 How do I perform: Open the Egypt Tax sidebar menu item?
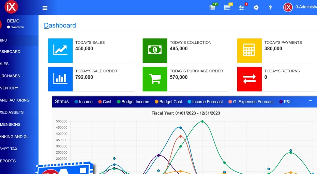coord(19,149)
